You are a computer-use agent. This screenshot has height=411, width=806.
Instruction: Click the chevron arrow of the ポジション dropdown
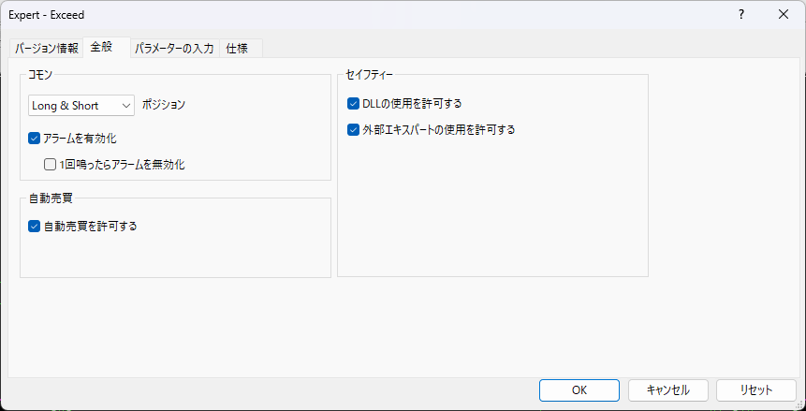126,106
